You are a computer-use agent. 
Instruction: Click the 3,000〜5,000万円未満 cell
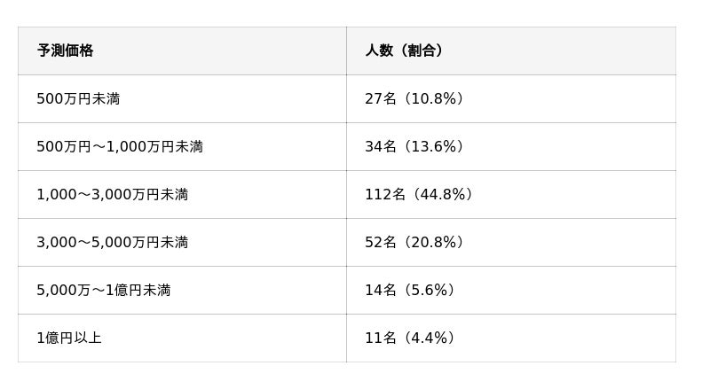click(x=113, y=242)
